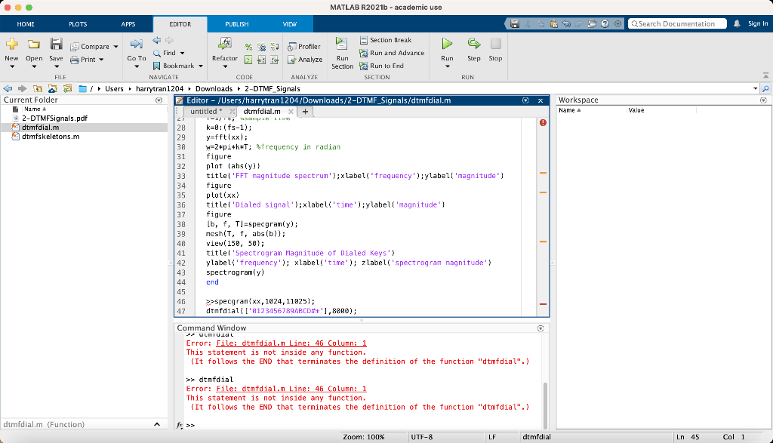Click Run and Advance button

391,53
